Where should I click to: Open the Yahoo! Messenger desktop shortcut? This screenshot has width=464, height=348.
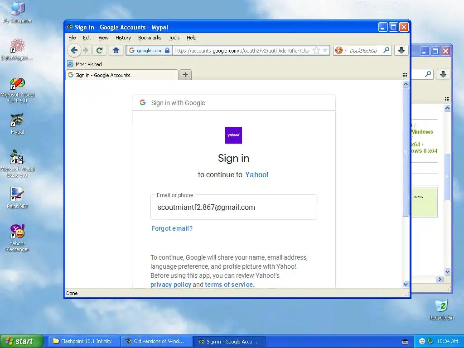click(x=17, y=238)
